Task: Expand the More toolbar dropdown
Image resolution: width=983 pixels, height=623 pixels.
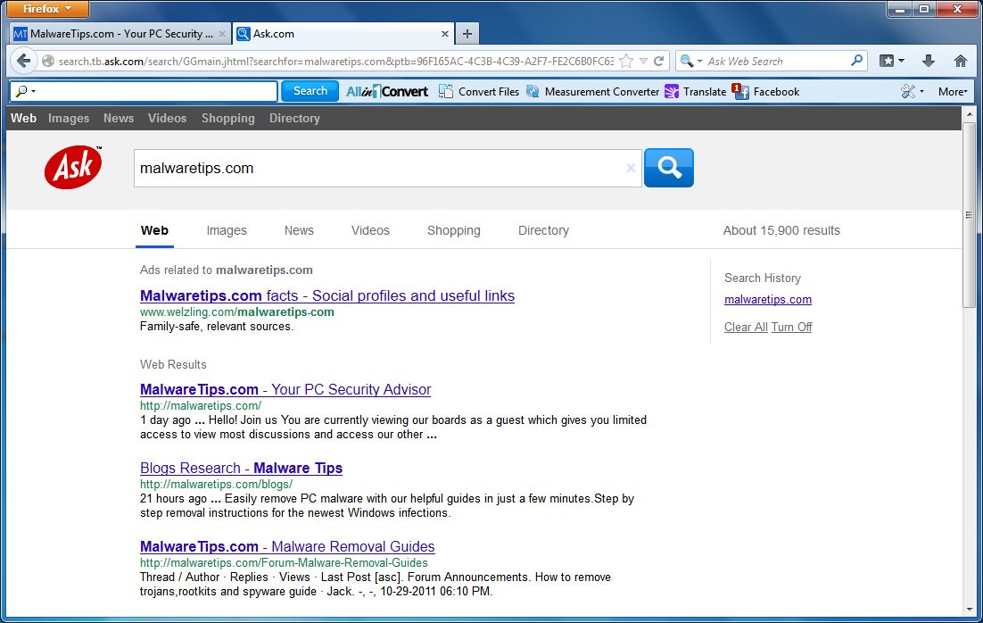Action: (x=953, y=92)
